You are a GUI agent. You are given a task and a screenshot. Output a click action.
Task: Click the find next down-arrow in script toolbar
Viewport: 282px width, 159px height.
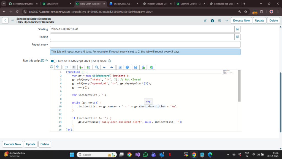[x=104, y=67]
